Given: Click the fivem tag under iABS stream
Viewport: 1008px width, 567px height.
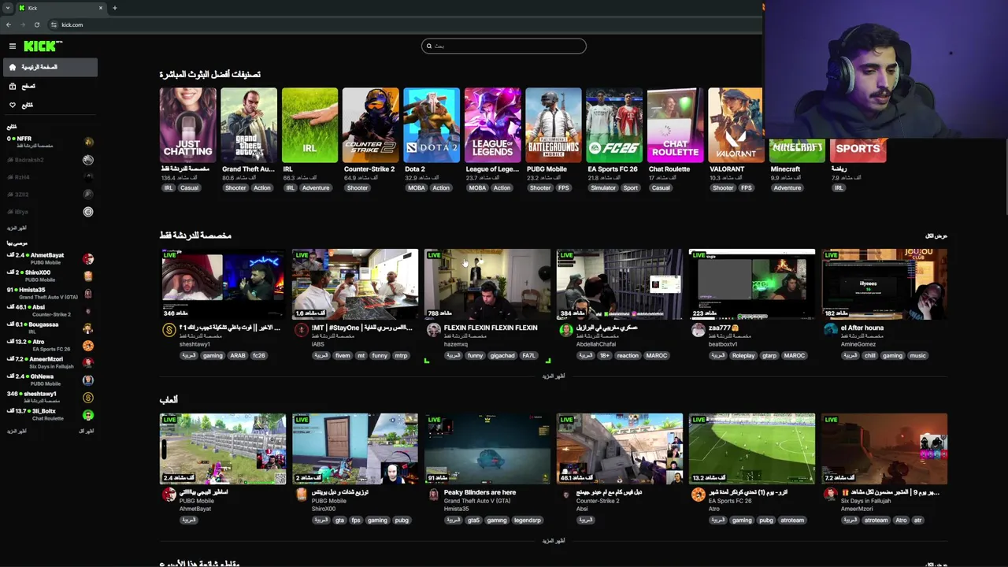Looking at the screenshot, I should (342, 355).
